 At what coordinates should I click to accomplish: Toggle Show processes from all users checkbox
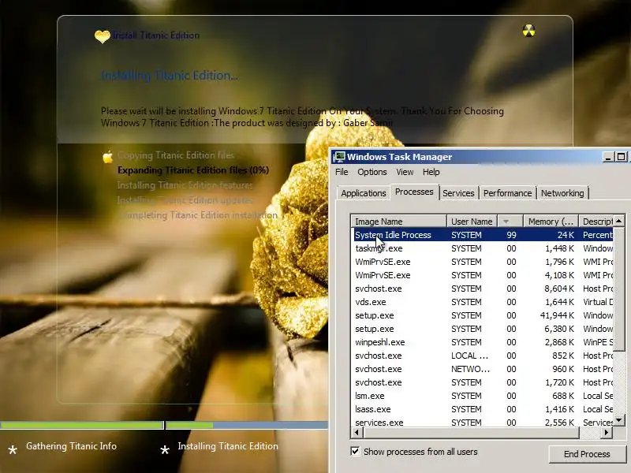tap(355, 451)
